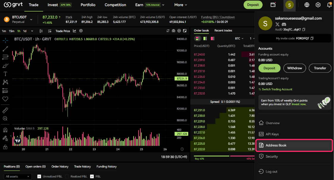Open the gift rewards icon in header
This screenshot has width=334, height=180.
click(273, 5)
